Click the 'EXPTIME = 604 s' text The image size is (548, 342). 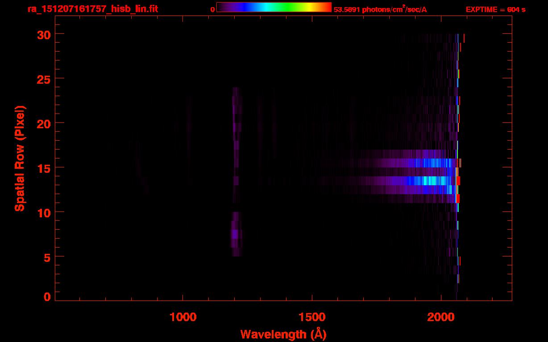495,9
